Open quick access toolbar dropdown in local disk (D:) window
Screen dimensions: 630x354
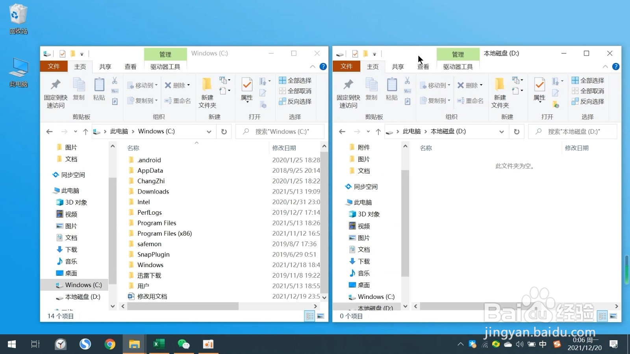pyautogui.click(x=374, y=54)
